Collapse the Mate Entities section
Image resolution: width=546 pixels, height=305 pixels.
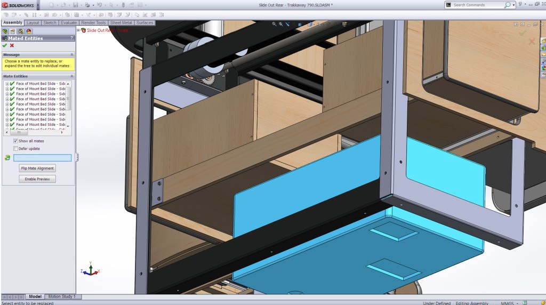[x=71, y=76]
